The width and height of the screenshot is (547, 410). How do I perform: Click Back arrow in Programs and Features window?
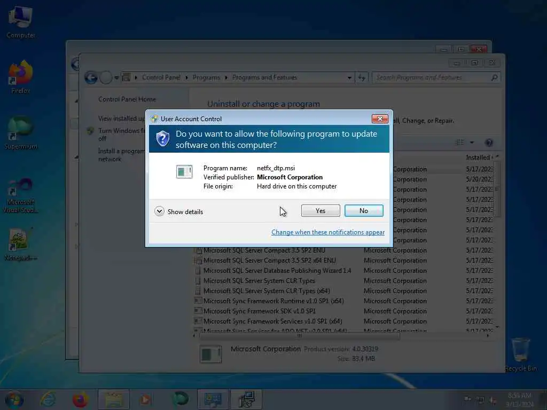pyautogui.click(x=91, y=77)
